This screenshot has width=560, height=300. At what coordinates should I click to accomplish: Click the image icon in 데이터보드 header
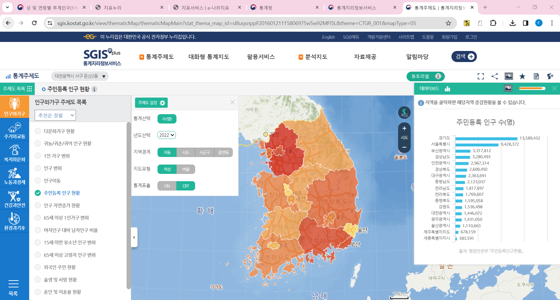pos(508,88)
